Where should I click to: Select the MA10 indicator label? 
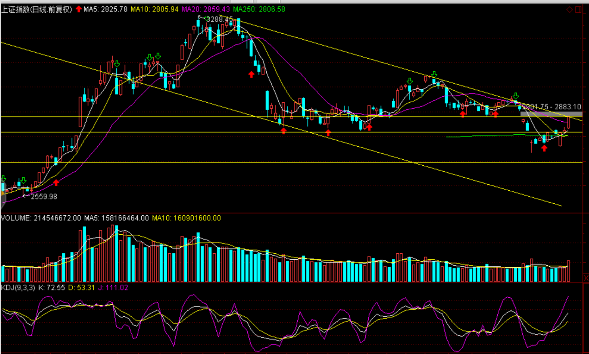(x=154, y=9)
